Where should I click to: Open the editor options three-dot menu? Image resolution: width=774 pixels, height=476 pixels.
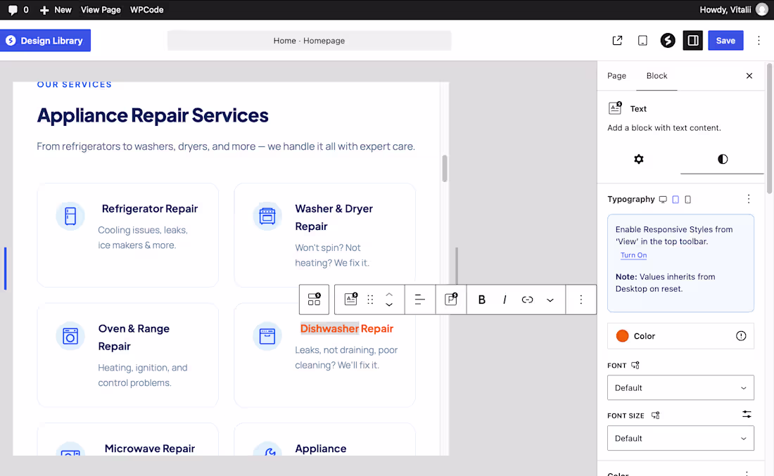(759, 41)
